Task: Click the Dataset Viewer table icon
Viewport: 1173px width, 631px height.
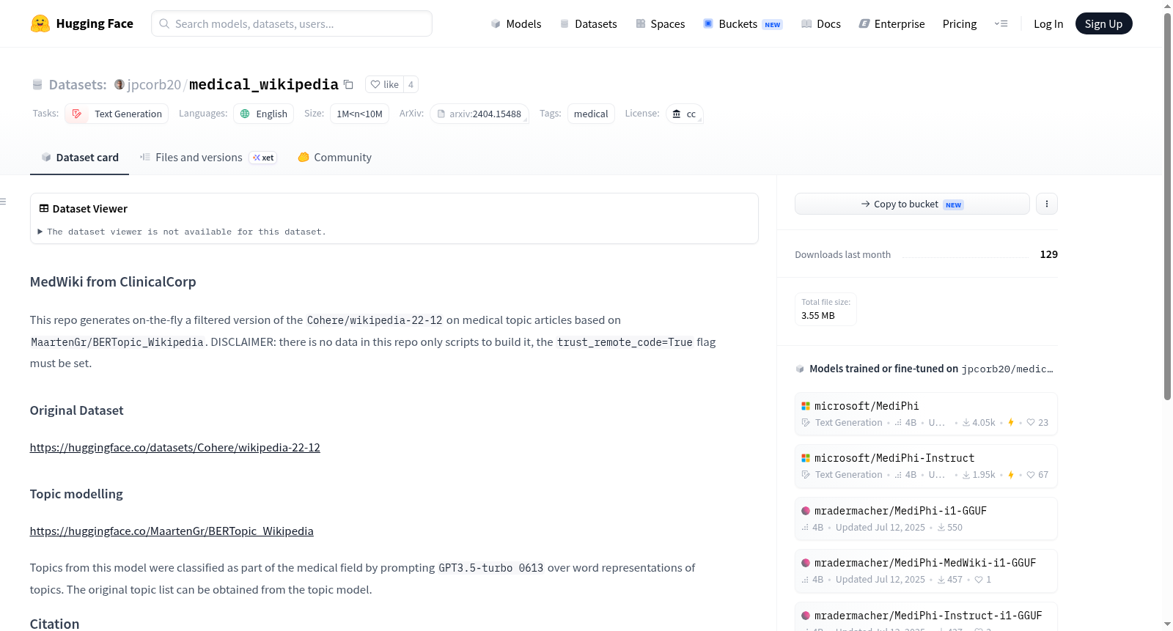Action: coord(44,209)
